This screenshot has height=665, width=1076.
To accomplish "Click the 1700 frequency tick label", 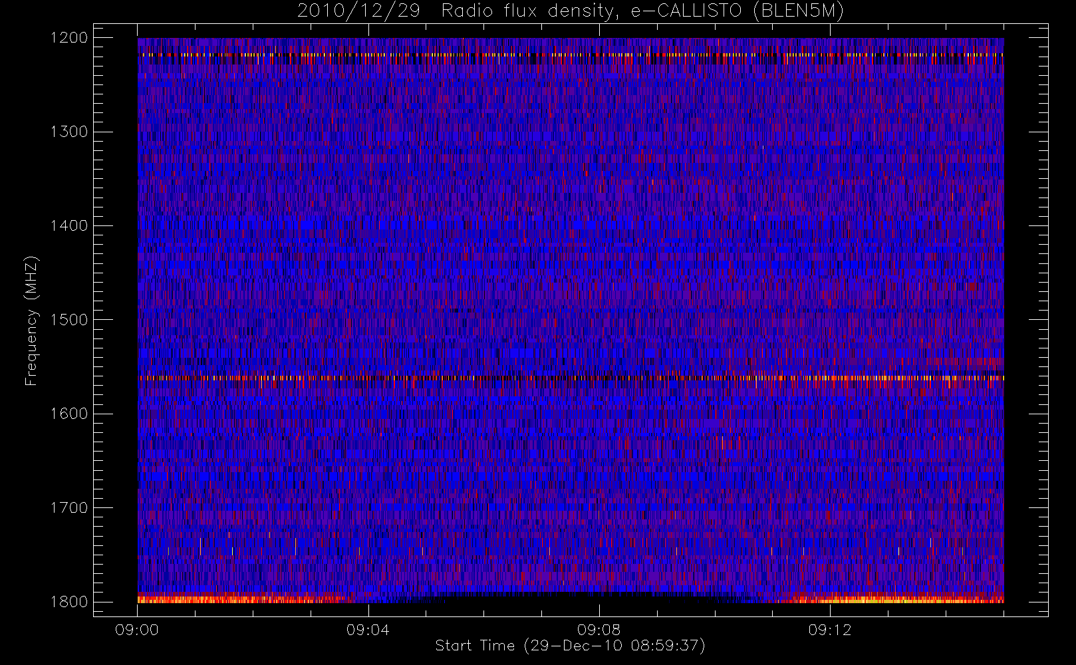I will [69, 507].
